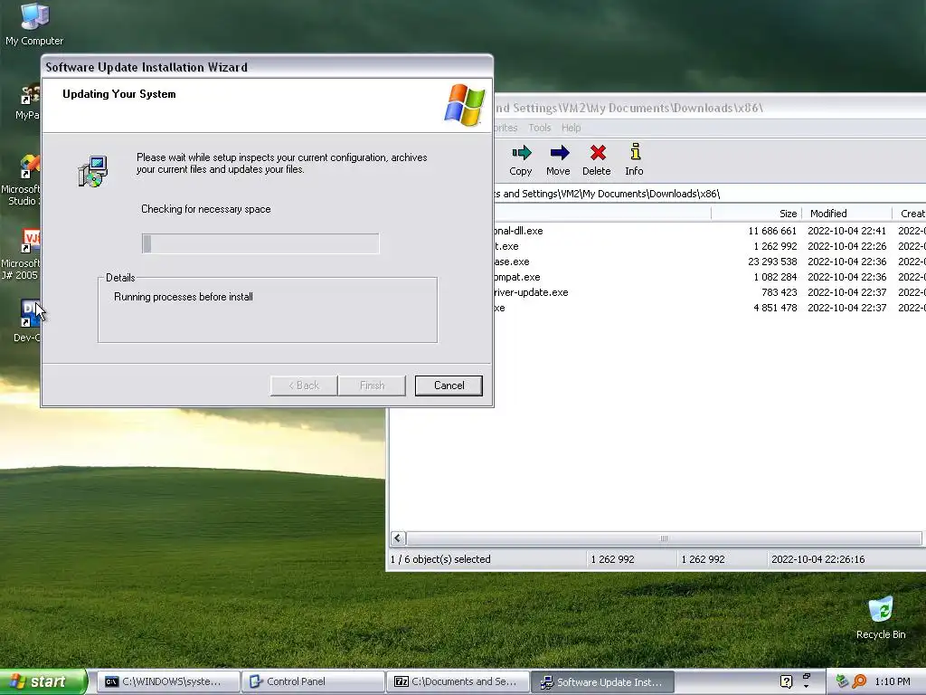Viewport: 926px width, 695px height.
Task: Click the wizard installation progress bar
Action: tap(260, 243)
